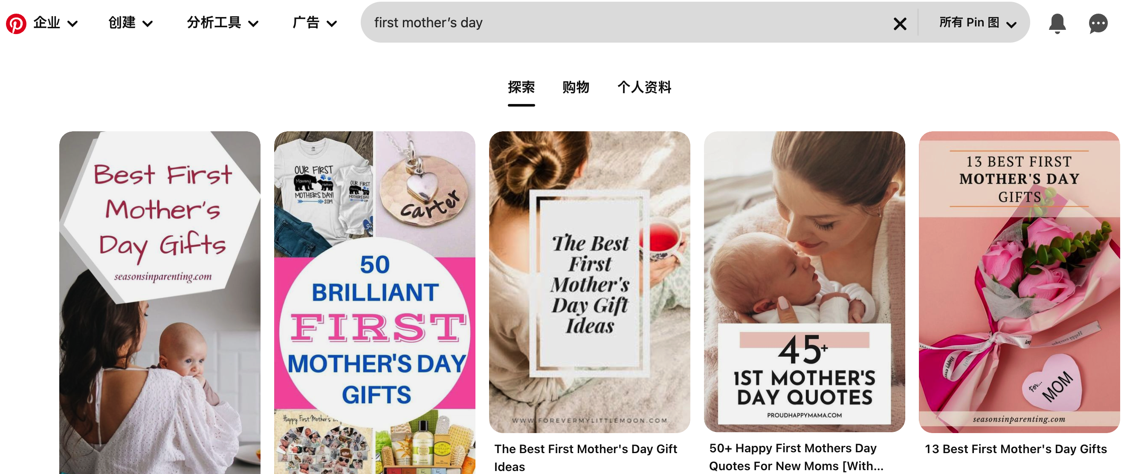The height and width of the screenshot is (474, 1124).
Task: Open the 所有 Pin 图 filter dropdown
Action: 978,23
